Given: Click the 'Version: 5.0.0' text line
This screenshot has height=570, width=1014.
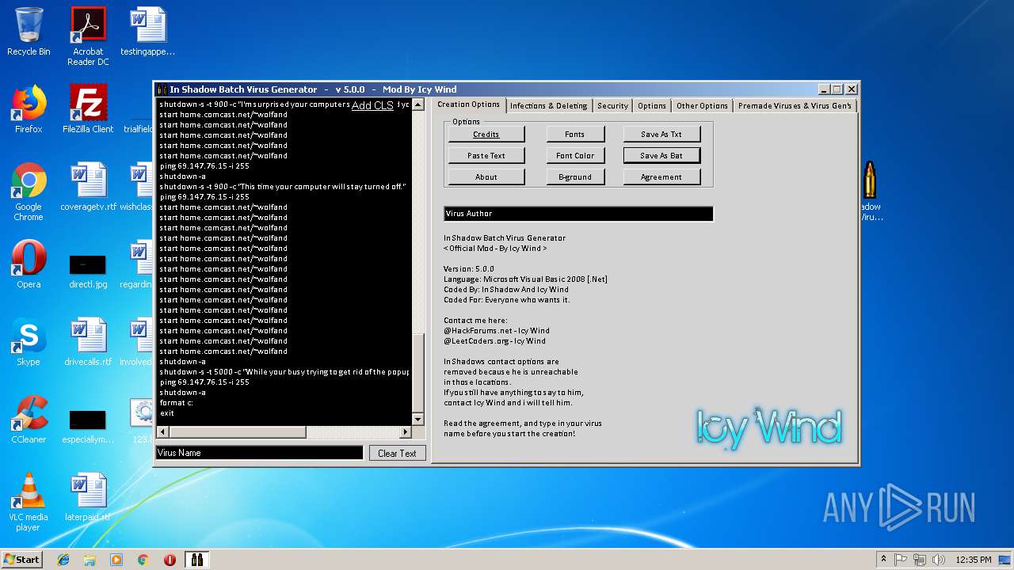Looking at the screenshot, I should pyautogui.click(x=469, y=269).
